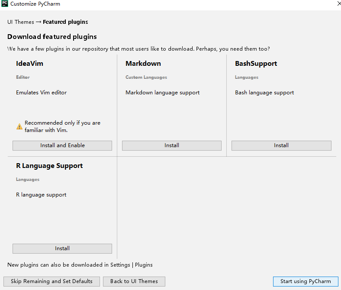Screen dimensions: 341x290
Task: Click the BashSupport plugin title
Action: tap(256, 64)
